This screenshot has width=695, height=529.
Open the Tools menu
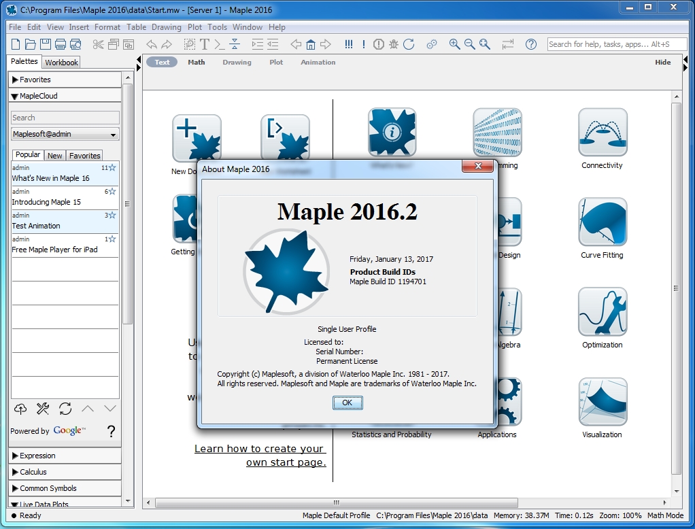pyautogui.click(x=217, y=27)
